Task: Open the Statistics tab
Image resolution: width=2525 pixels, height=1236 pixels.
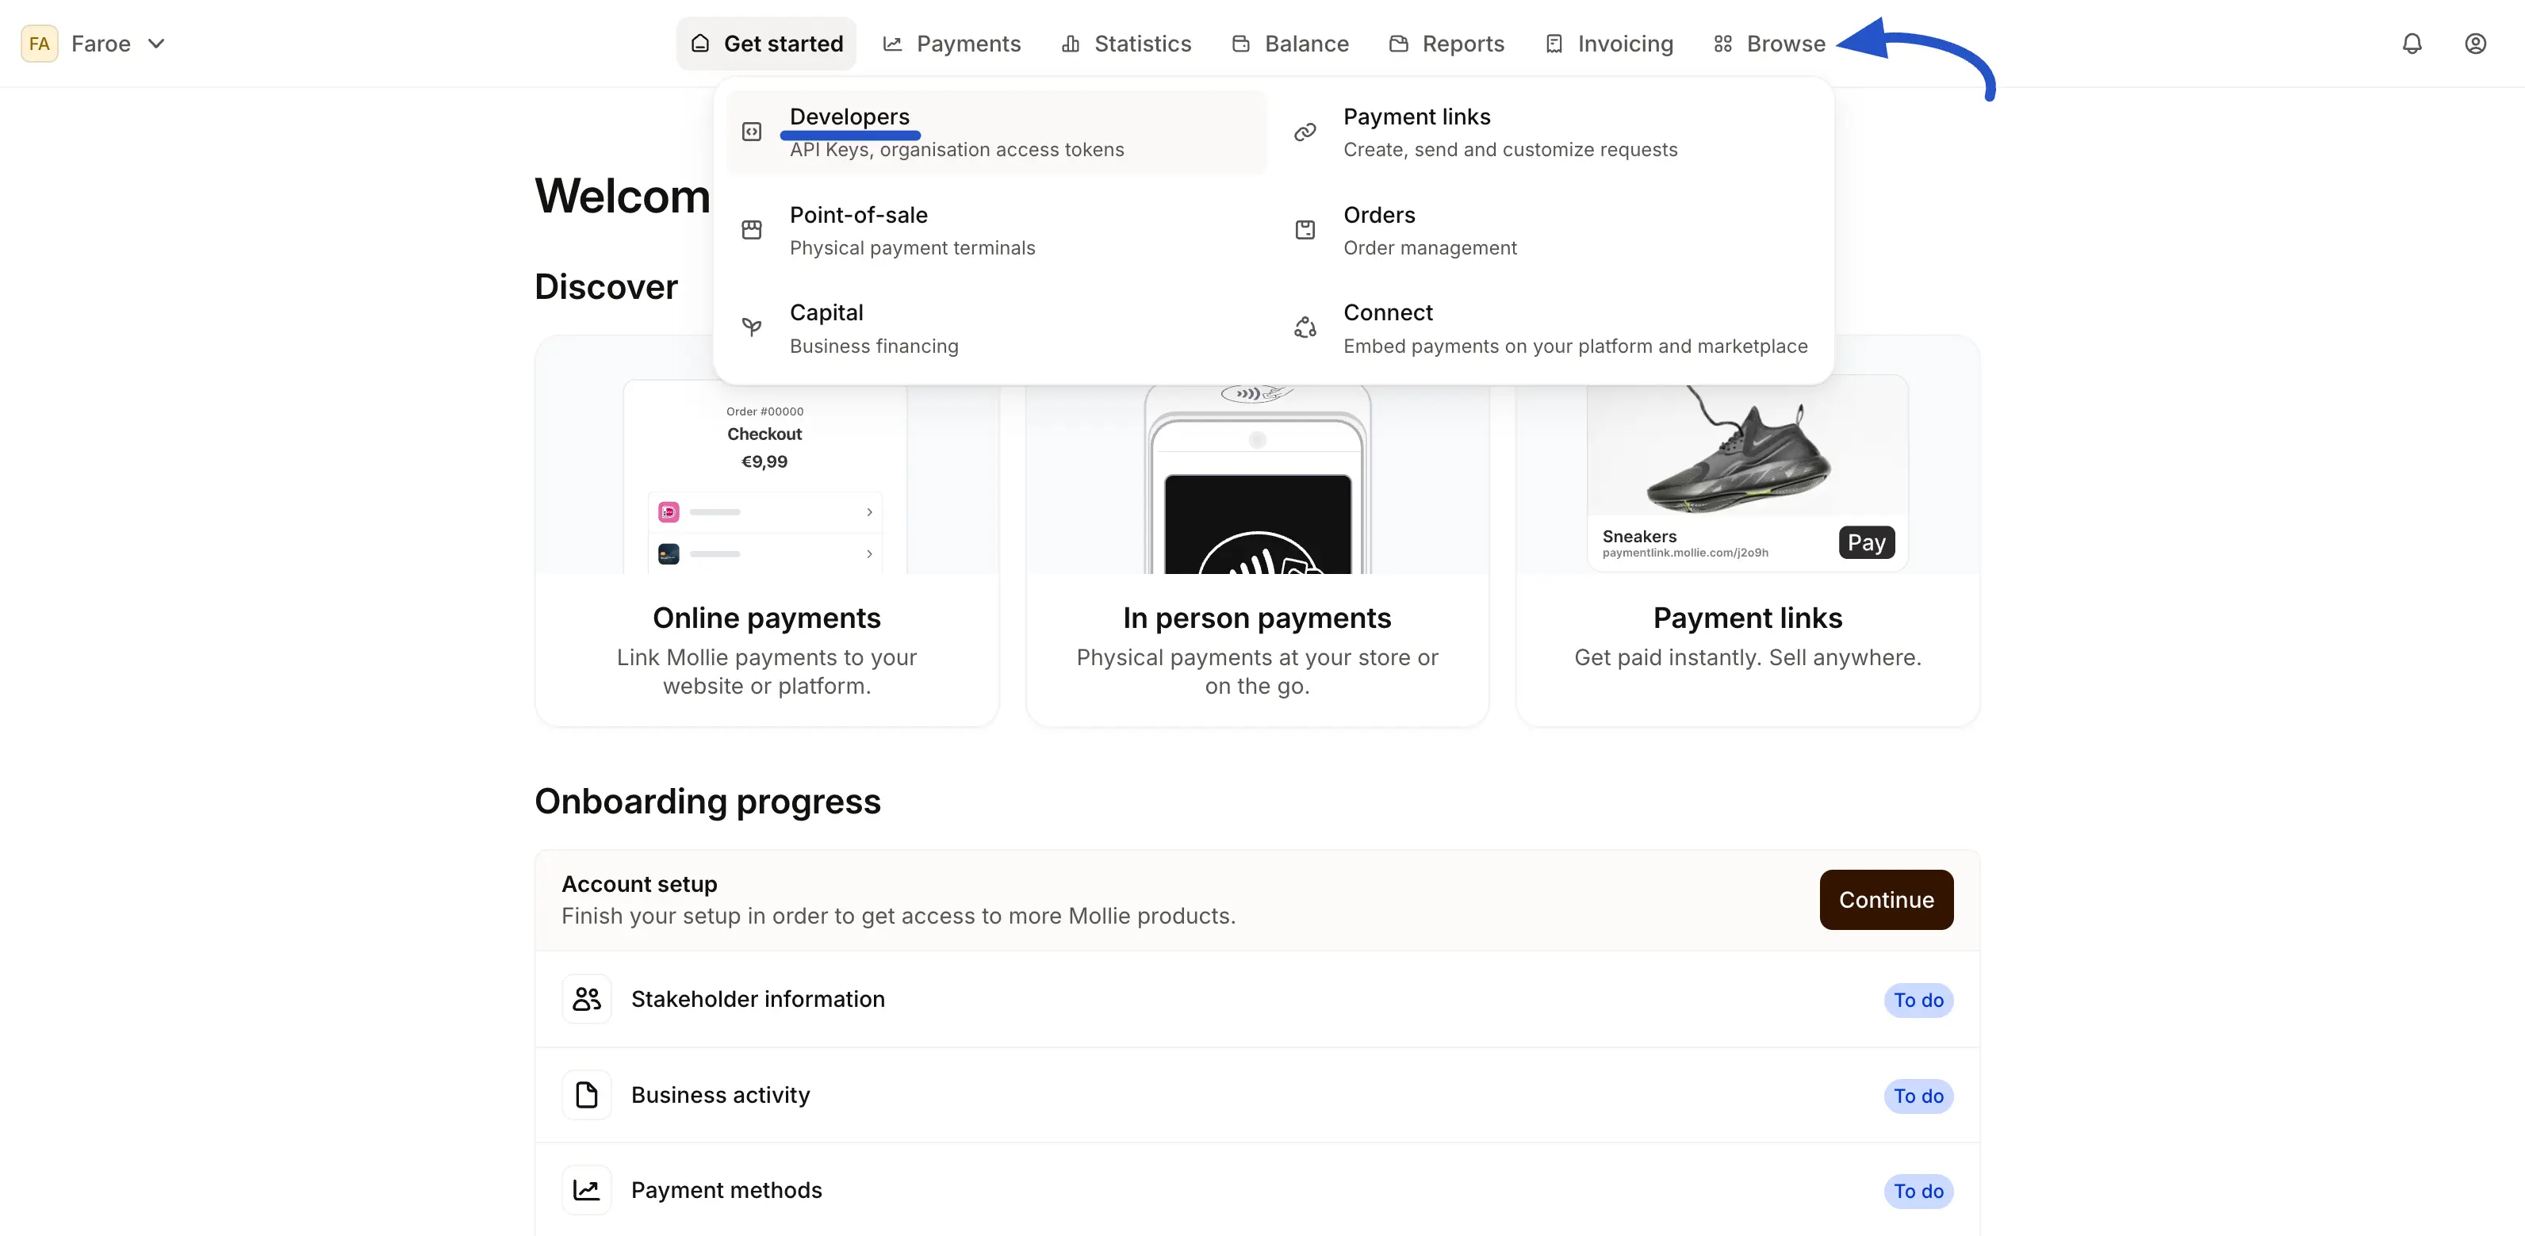Action: pos(1126,43)
